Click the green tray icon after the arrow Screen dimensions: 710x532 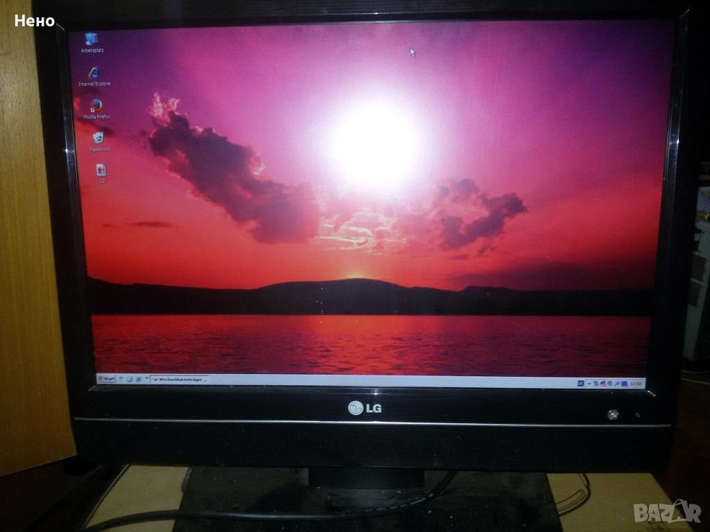596,382
